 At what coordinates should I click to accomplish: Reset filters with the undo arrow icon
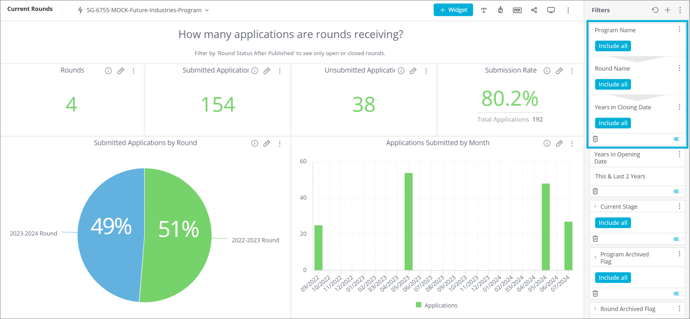point(655,10)
